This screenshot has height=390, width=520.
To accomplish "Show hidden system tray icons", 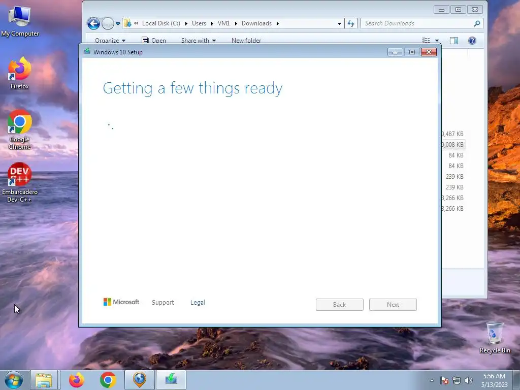I will [432, 380].
